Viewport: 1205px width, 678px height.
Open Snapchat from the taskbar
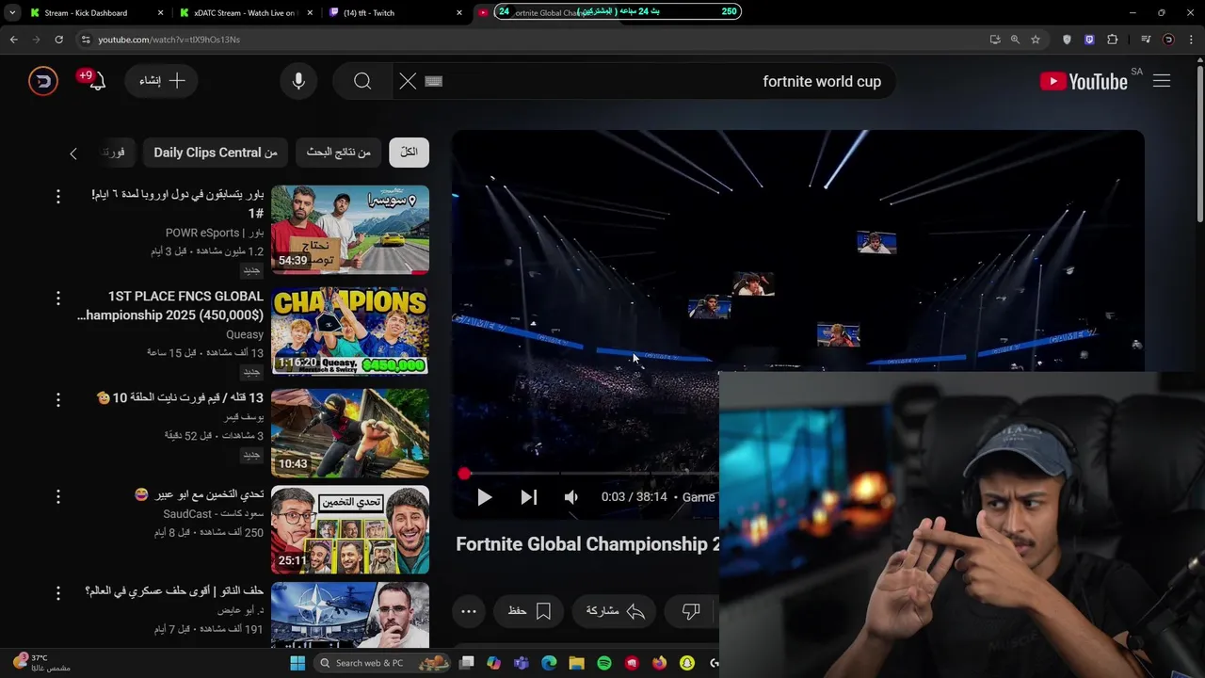point(687,663)
